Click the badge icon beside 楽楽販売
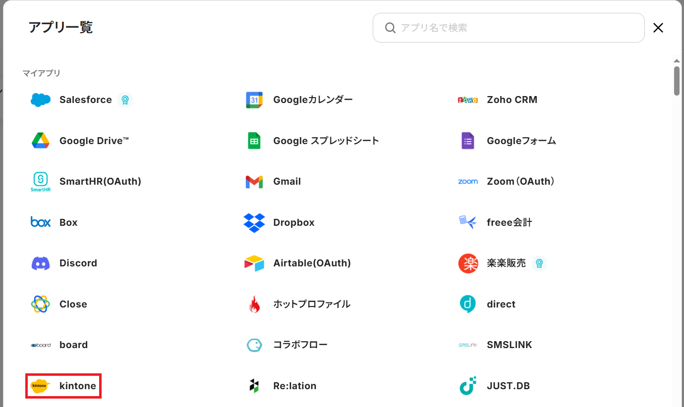This screenshot has width=684, height=407. pyautogui.click(x=539, y=263)
